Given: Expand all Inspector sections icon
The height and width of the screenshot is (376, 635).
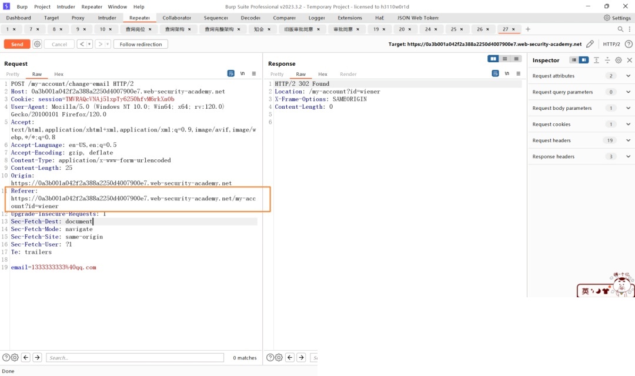Looking at the screenshot, I should pyautogui.click(x=596, y=60).
